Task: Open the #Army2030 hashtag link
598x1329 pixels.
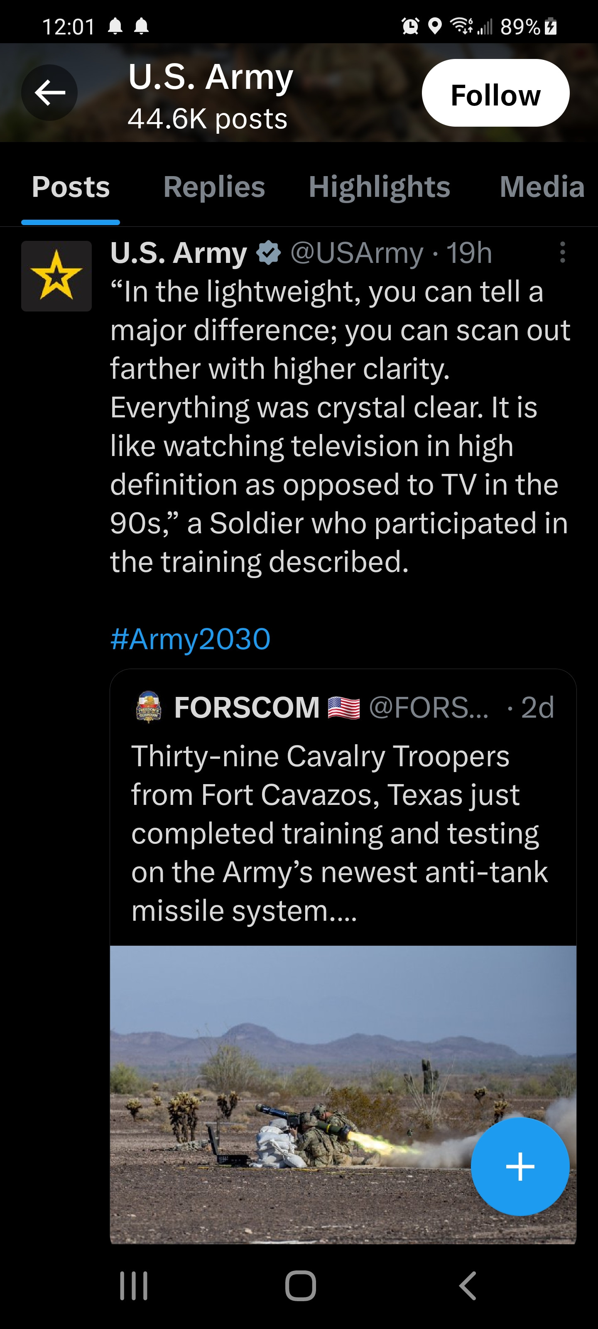Action: pos(190,639)
